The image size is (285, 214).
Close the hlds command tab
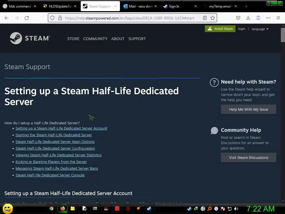(35, 6)
